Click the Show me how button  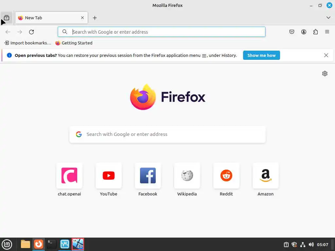click(261, 55)
